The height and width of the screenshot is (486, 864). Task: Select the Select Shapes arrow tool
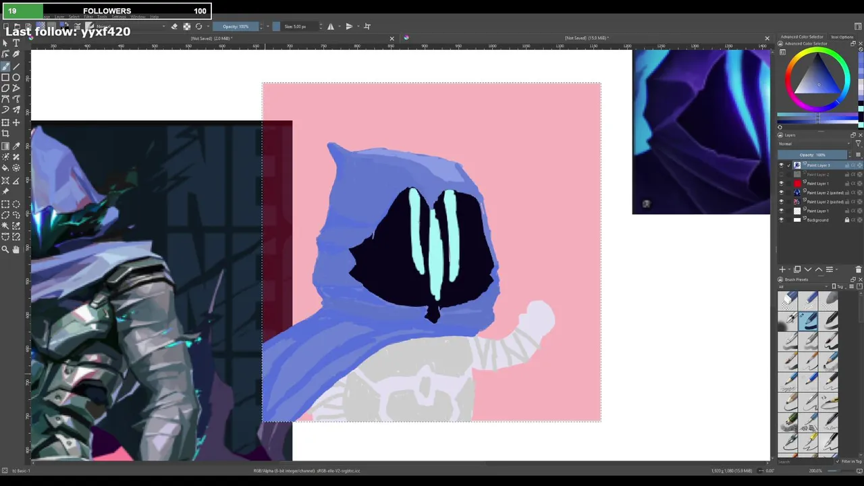pos(5,43)
